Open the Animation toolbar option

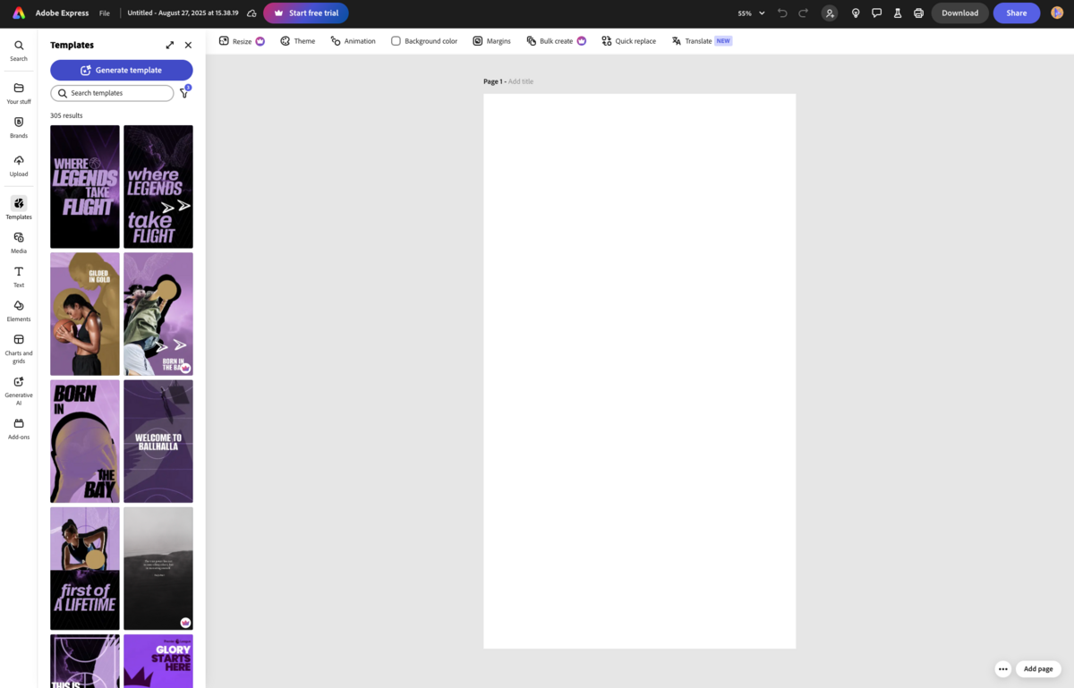[x=353, y=41]
